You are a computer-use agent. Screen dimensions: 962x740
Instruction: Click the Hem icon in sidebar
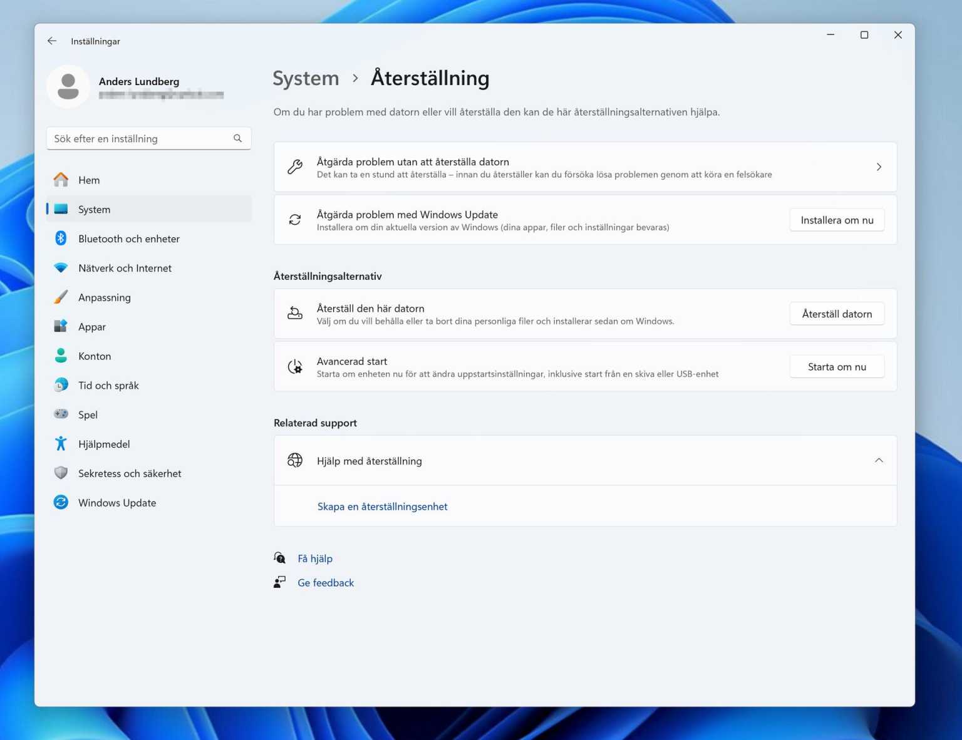(61, 180)
